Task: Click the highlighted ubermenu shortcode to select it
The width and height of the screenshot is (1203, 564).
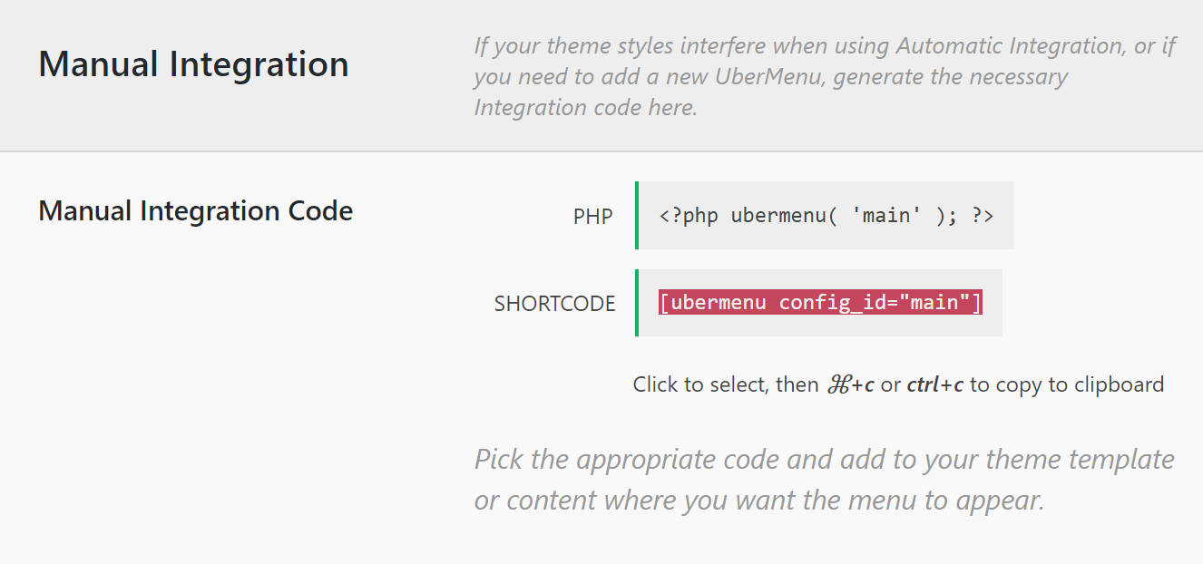Action: point(819,302)
